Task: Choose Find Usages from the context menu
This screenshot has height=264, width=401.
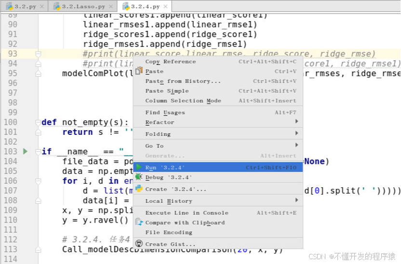Action: (x=218, y=112)
